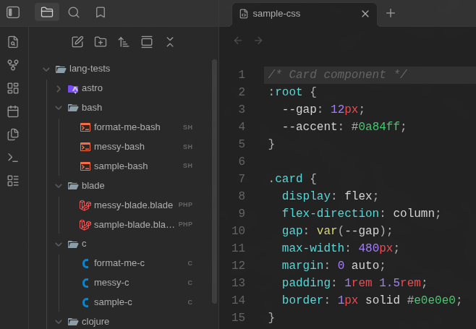This screenshot has height=329, width=476.
Task: Click the var(--gap) value
Action: 351,231
